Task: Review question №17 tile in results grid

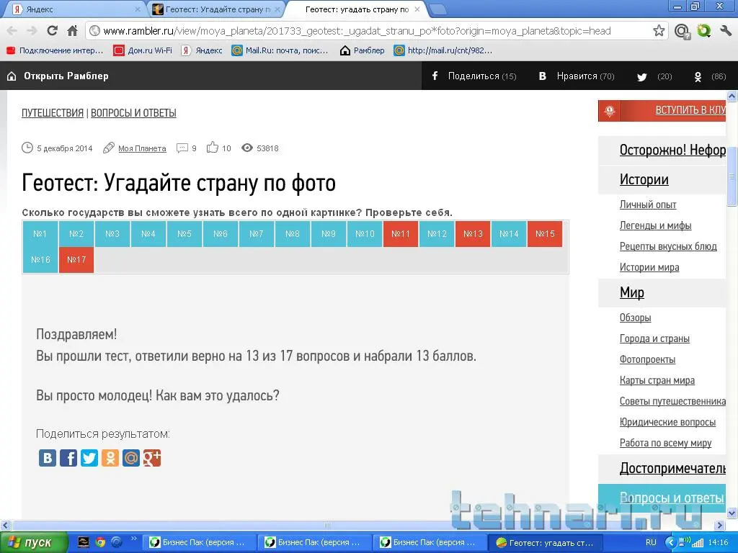Action: coord(76,259)
